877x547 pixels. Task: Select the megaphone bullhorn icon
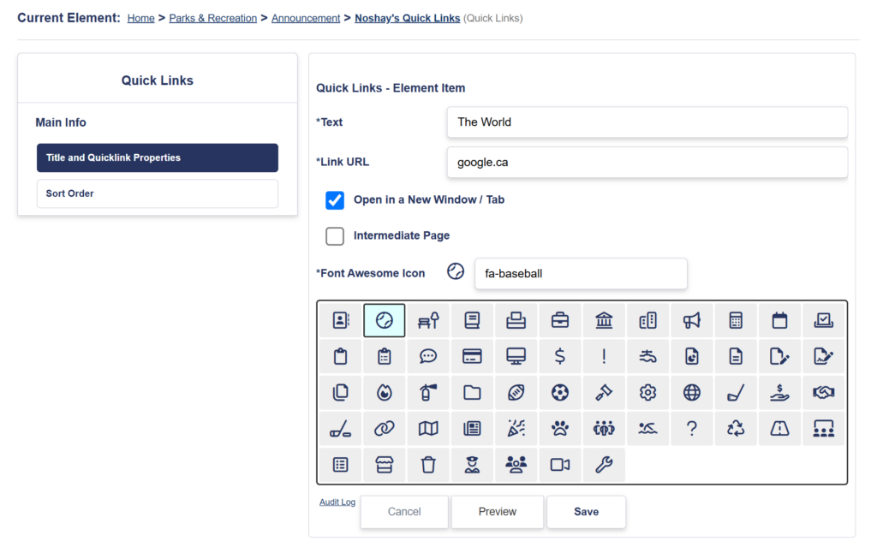coord(692,320)
